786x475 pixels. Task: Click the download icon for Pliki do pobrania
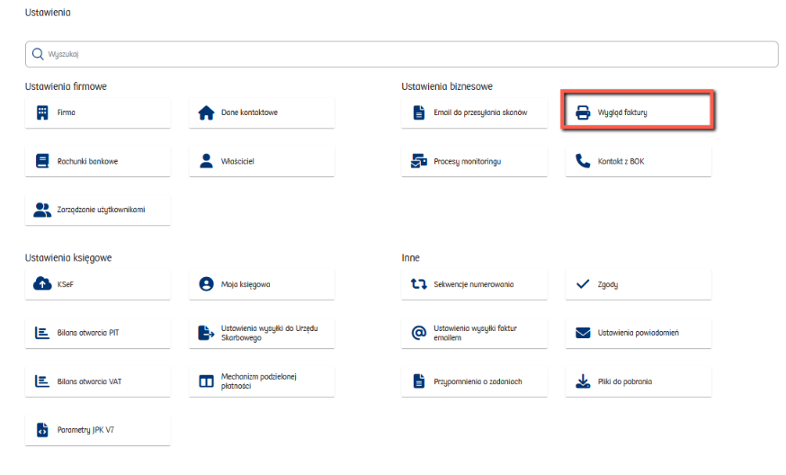coord(583,381)
